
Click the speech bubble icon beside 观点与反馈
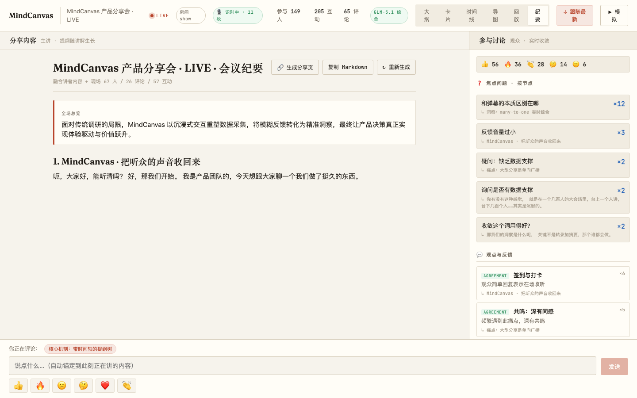tap(480, 255)
